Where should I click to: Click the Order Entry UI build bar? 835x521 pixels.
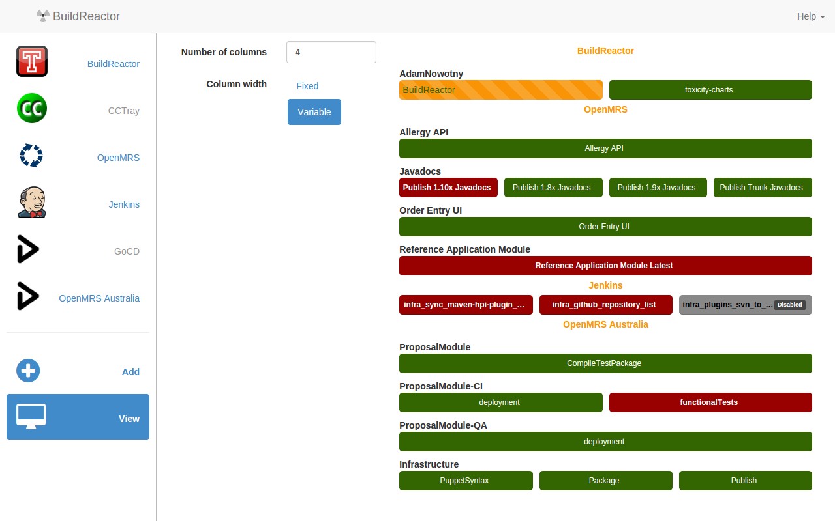[x=605, y=227]
